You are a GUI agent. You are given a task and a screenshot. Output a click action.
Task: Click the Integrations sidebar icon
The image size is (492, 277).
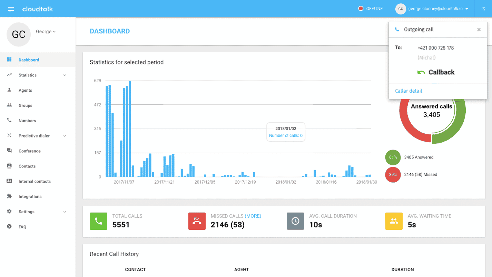click(9, 196)
